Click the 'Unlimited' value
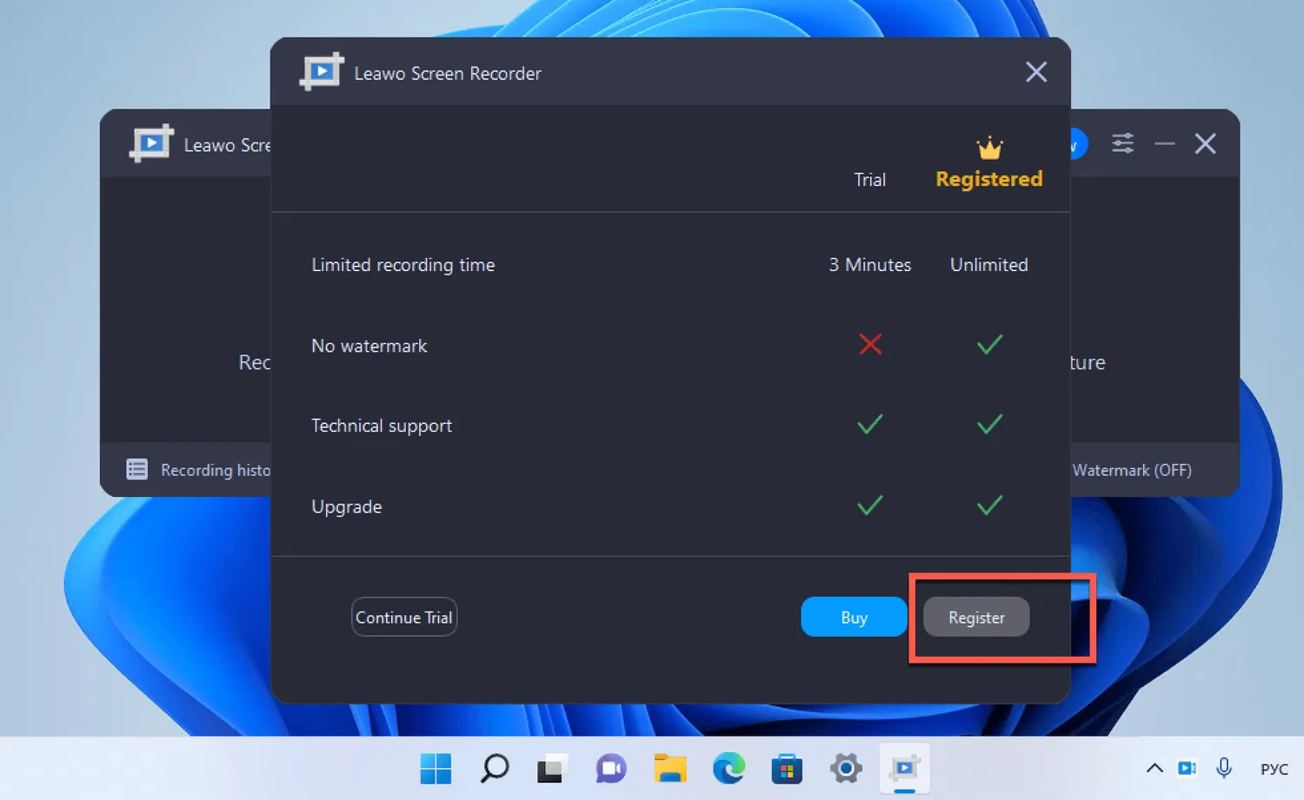The image size is (1304, 800). pyautogui.click(x=989, y=265)
